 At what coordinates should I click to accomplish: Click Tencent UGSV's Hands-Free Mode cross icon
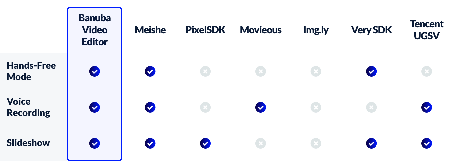click(427, 71)
